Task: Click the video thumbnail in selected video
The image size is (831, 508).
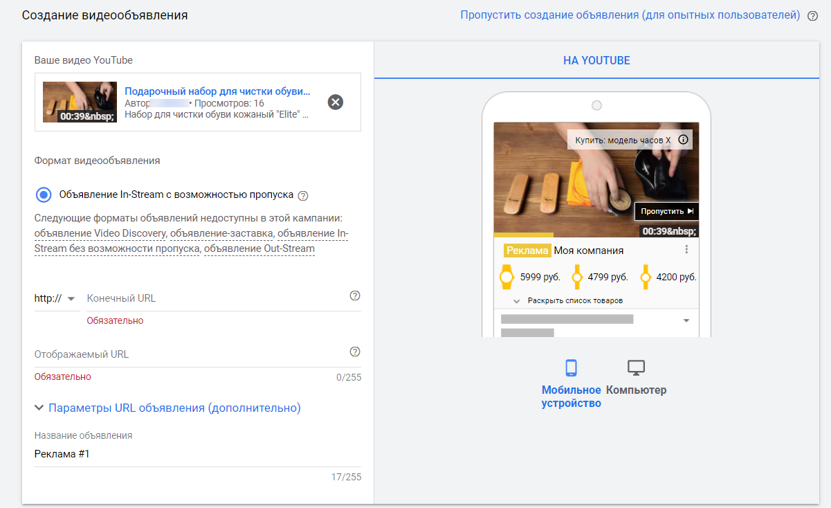Action: 80,102
